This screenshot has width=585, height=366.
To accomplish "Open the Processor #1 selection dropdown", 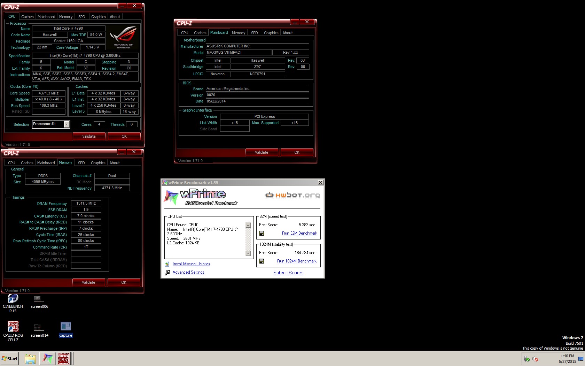I will click(x=67, y=124).
